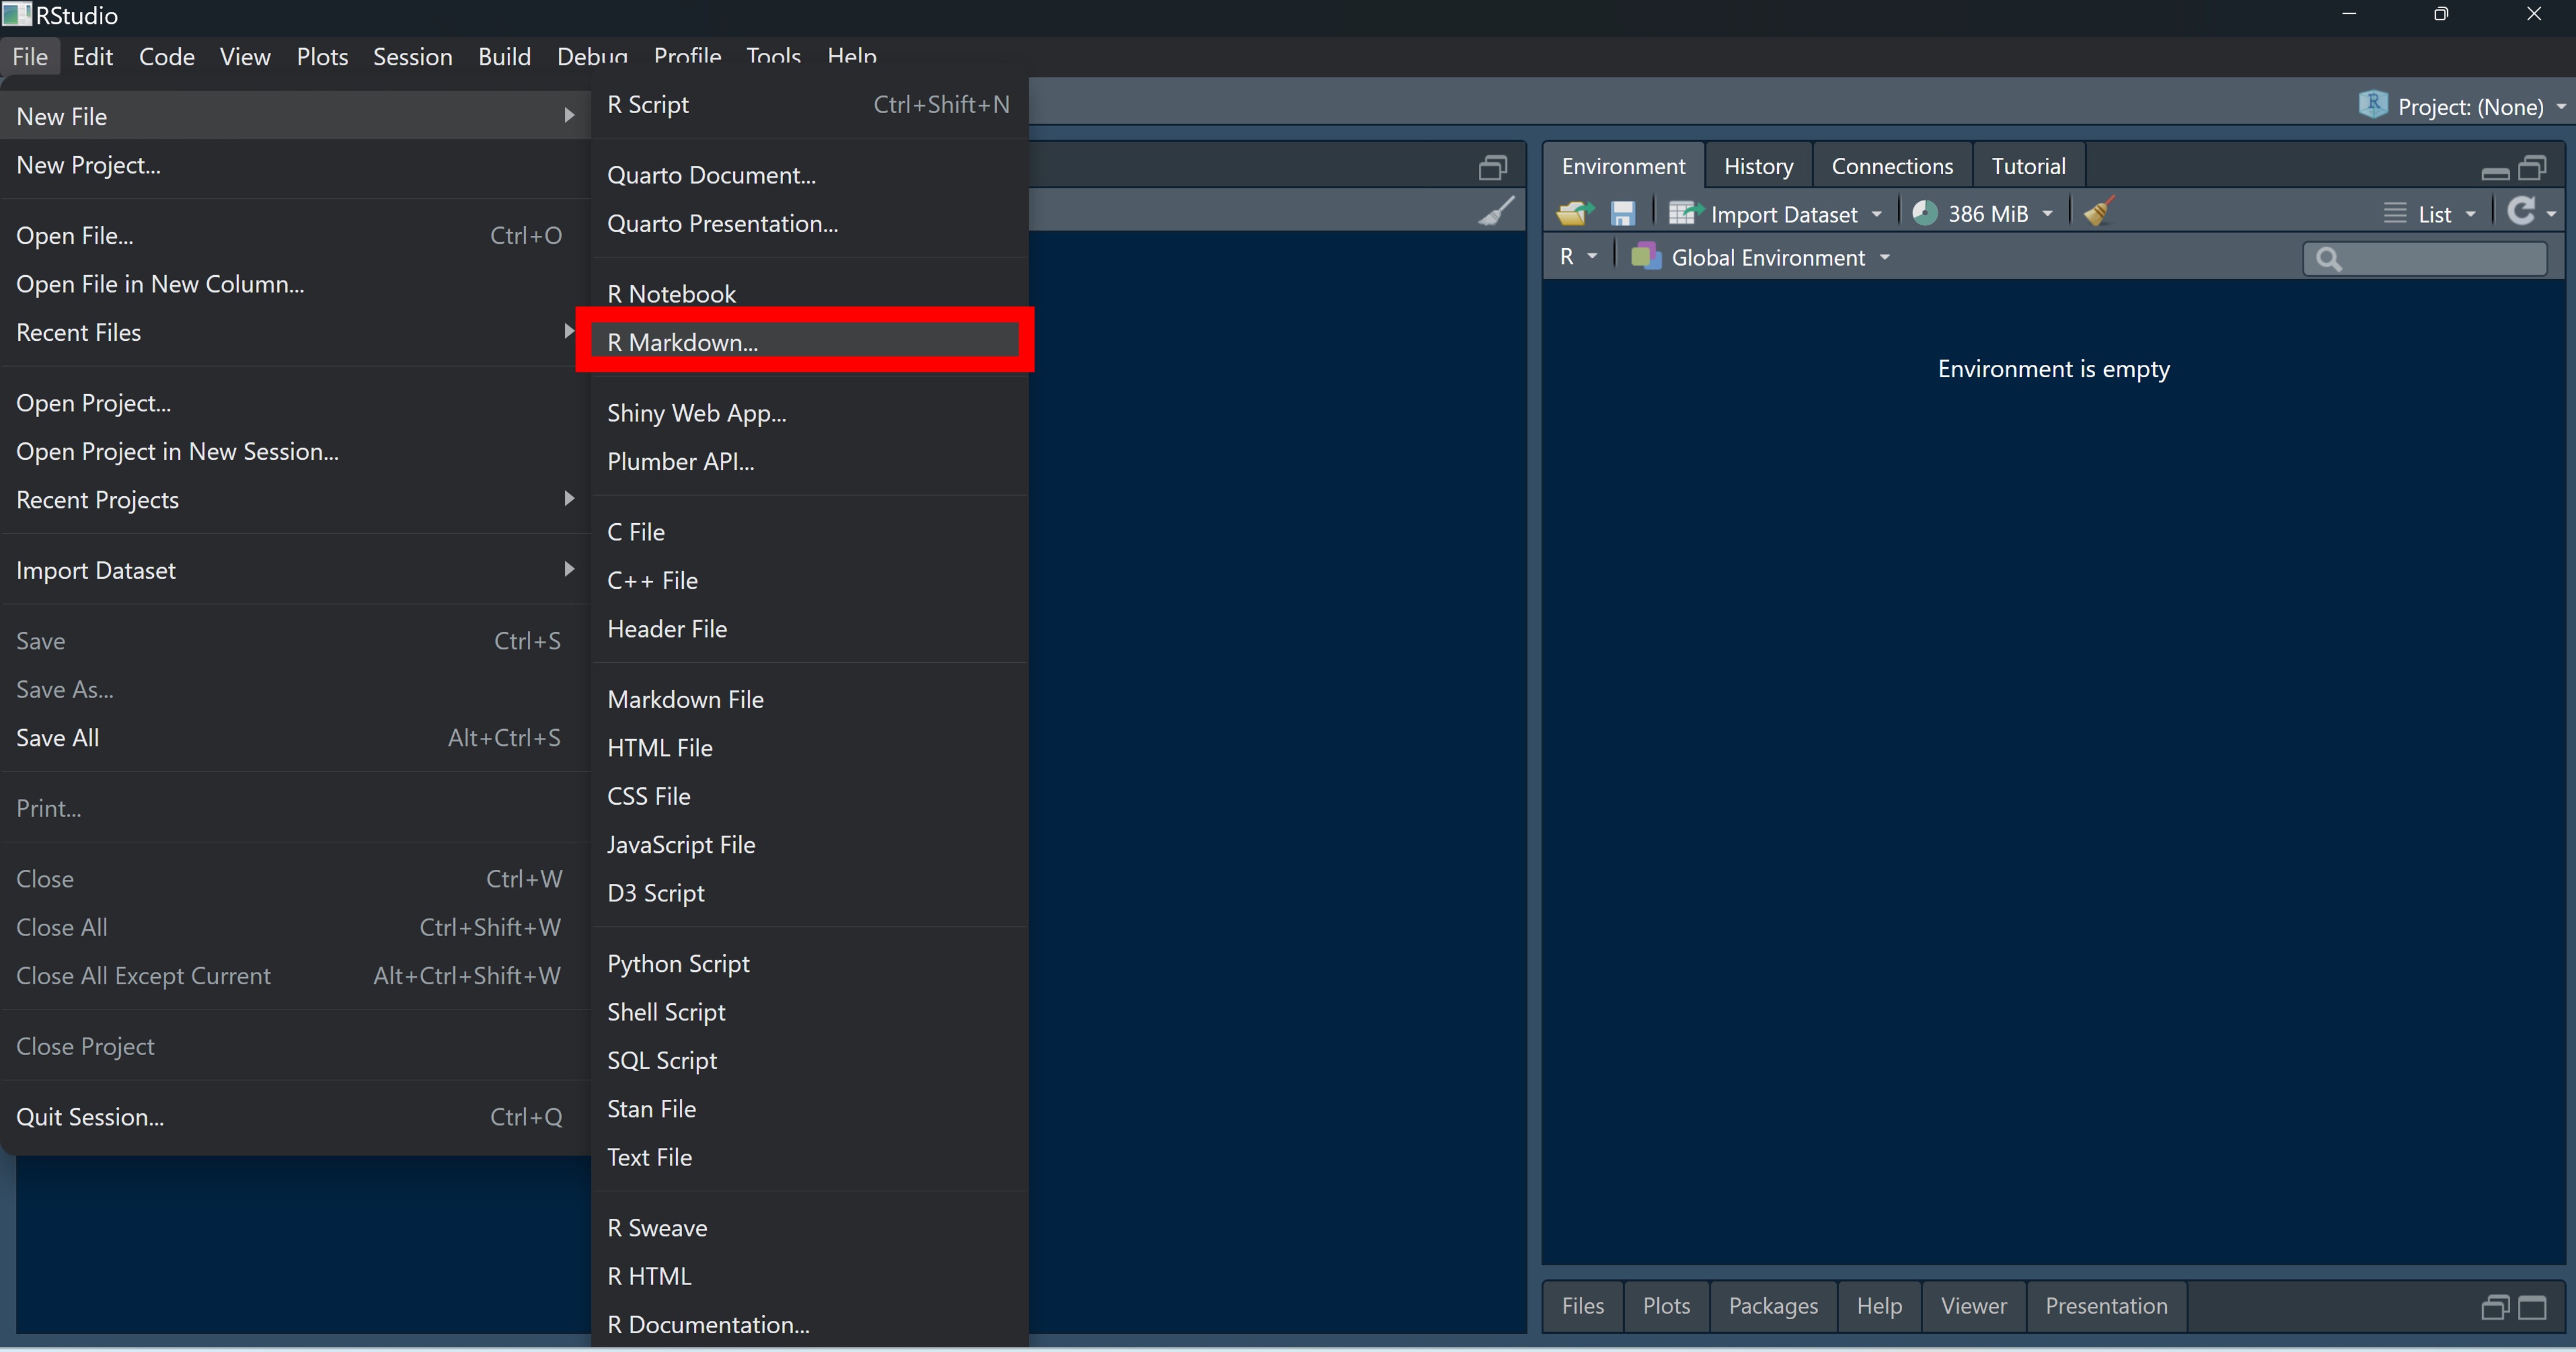
Task: Expand the Recent Projects submenu
Action: pyautogui.click(x=295, y=499)
